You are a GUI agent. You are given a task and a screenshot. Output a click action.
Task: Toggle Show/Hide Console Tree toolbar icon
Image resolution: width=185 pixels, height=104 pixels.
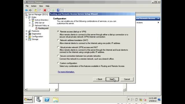click(40, 10)
